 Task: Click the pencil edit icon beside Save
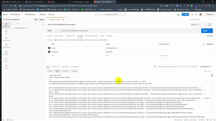(x=206, y=25)
